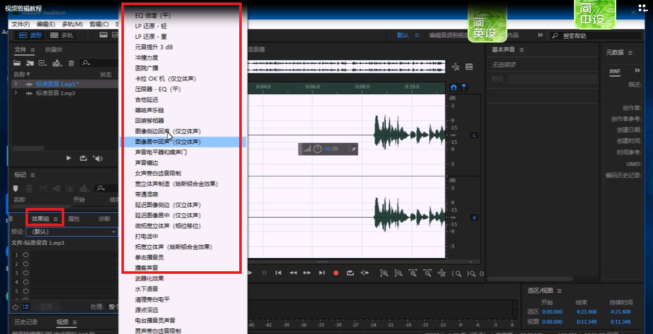Expand the 标准录音 1.mp3 file entry
653x334 pixels.
(x=16, y=84)
